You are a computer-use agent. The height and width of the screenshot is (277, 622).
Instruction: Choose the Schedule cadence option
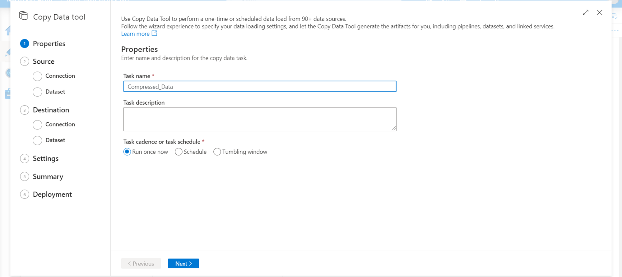click(179, 152)
